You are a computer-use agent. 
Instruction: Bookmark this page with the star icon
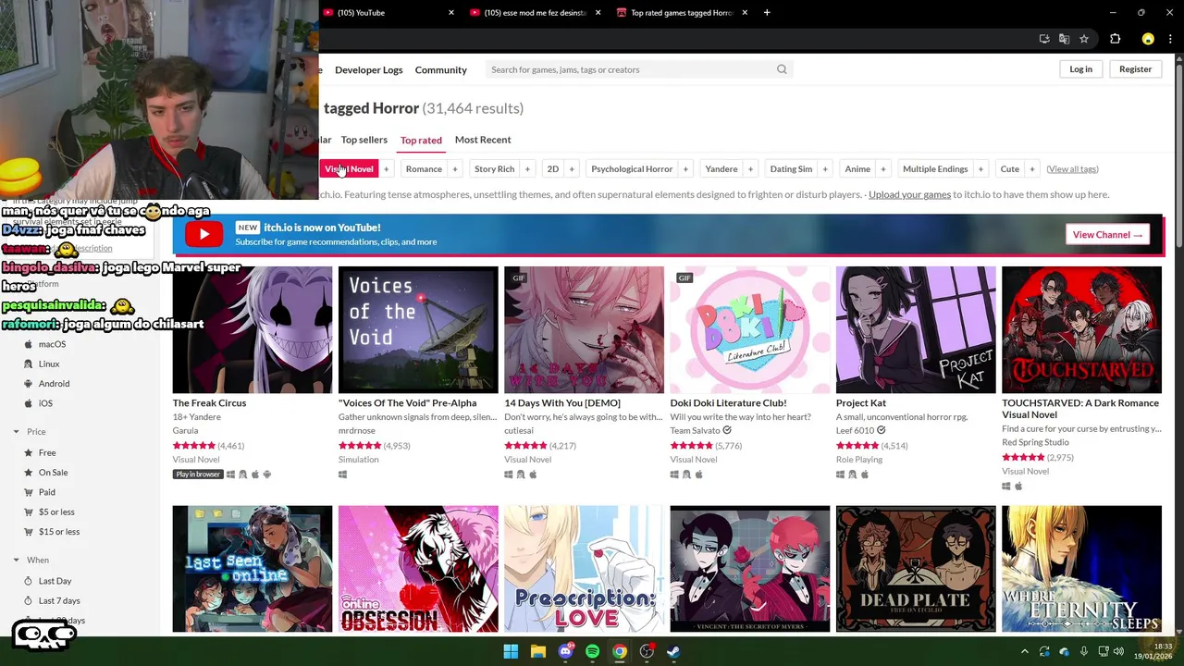[x=1084, y=39]
